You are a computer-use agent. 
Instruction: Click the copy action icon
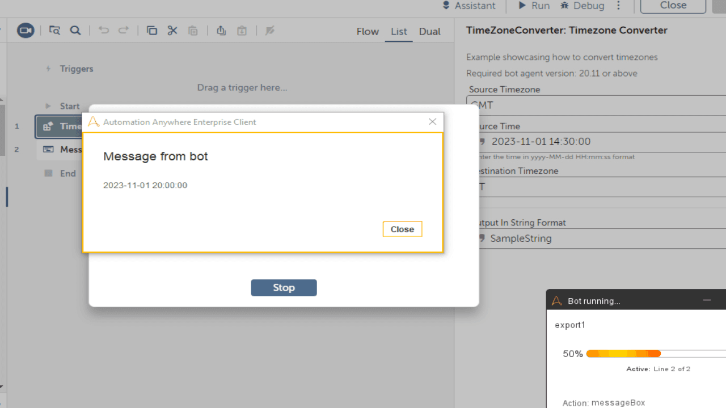(152, 31)
